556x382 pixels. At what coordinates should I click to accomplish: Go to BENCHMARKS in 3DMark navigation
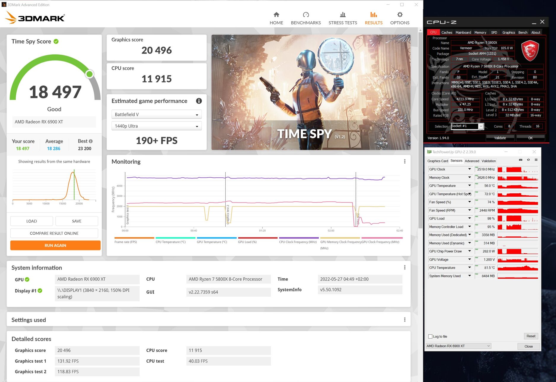306,18
